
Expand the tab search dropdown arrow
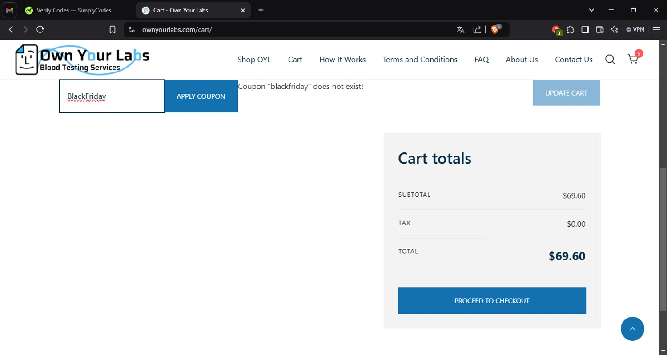pyautogui.click(x=591, y=10)
